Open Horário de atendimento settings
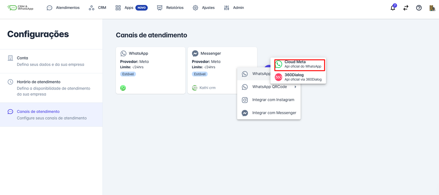This screenshot has height=195, width=439. (38, 82)
